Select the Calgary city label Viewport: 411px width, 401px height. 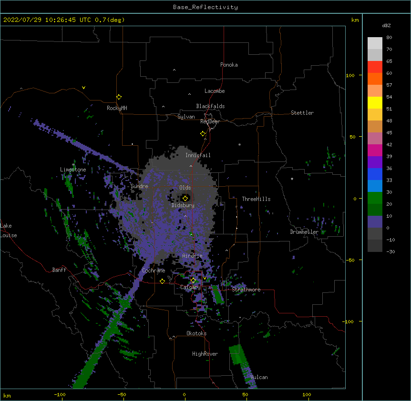click(x=190, y=287)
